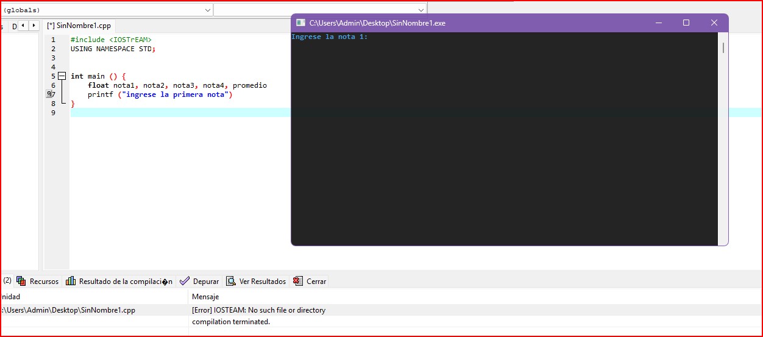The height and width of the screenshot is (337, 763).
Task: Switch to the Depurar tab
Action: (x=205, y=282)
